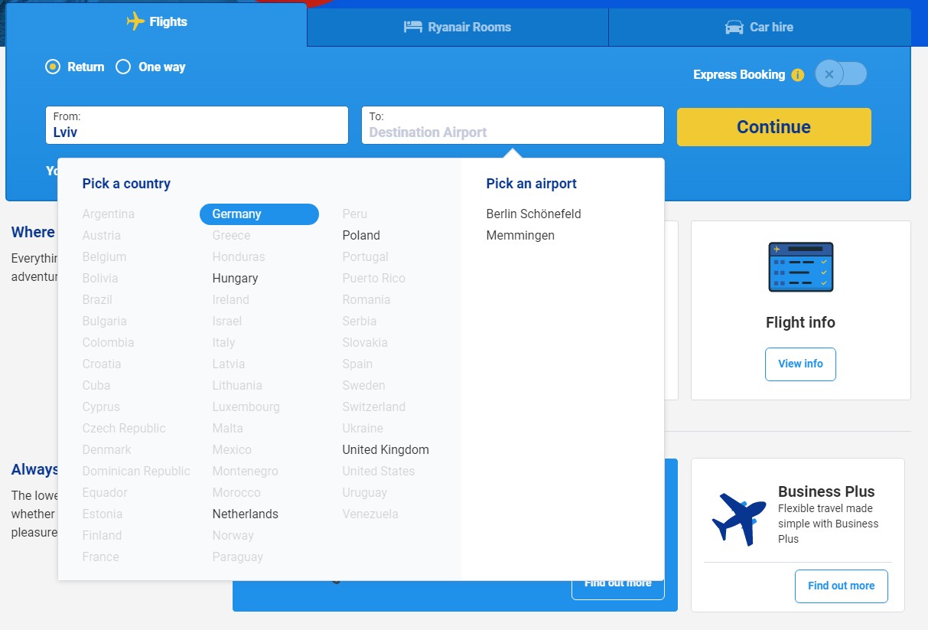Click the greyed-out Switzerland entry
This screenshot has width=928, height=630.
pos(374,407)
